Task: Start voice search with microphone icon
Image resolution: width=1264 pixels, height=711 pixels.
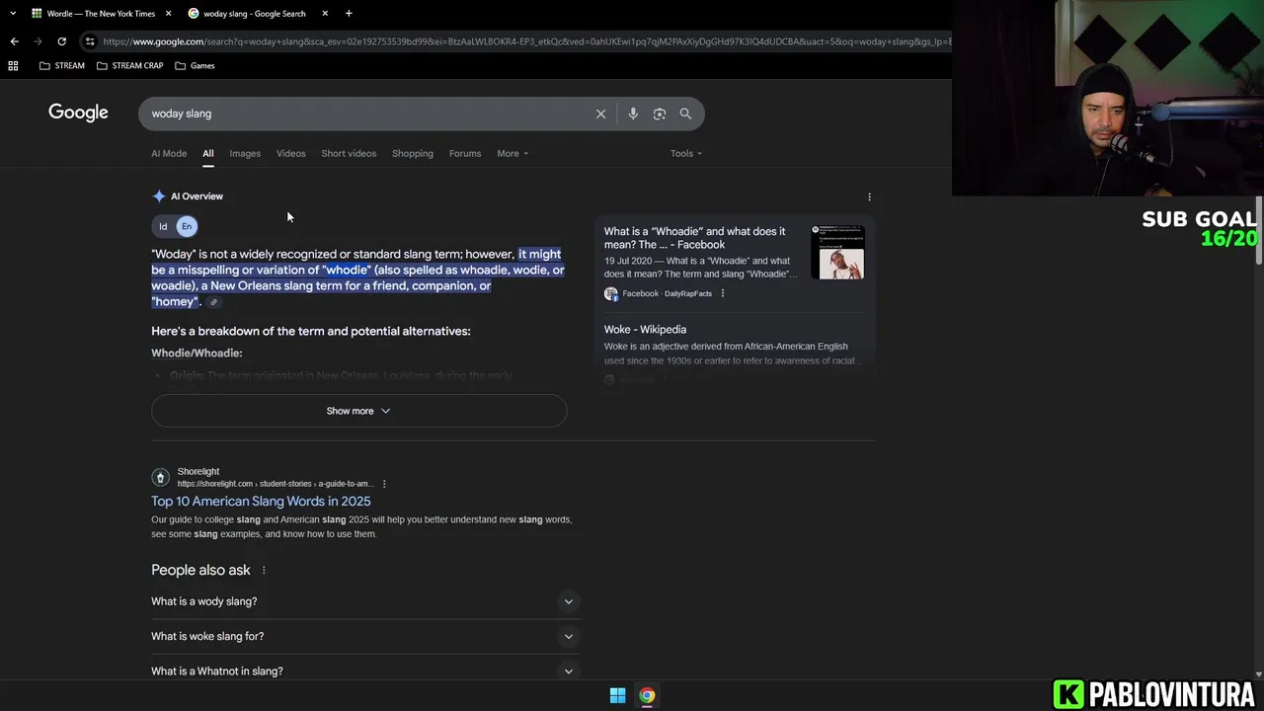Action: (633, 114)
